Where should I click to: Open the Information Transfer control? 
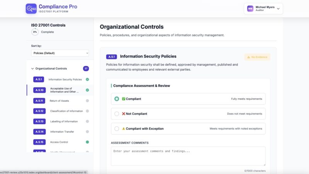pos(62,132)
